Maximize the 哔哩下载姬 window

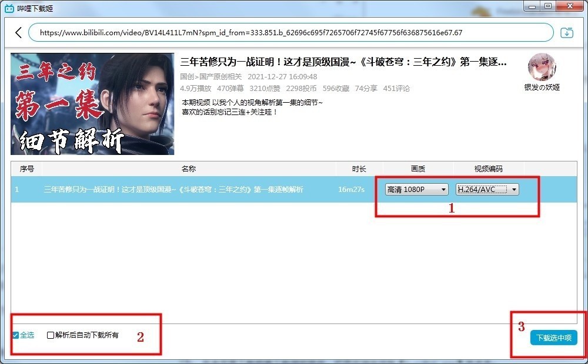(548, 6)
